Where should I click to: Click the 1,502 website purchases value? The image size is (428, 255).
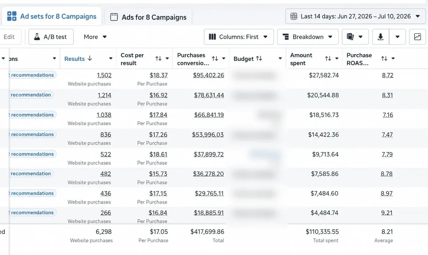coord(104,75)
